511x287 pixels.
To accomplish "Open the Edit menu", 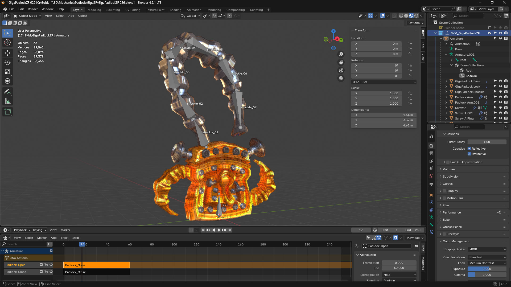I will (x=21, y=9).
